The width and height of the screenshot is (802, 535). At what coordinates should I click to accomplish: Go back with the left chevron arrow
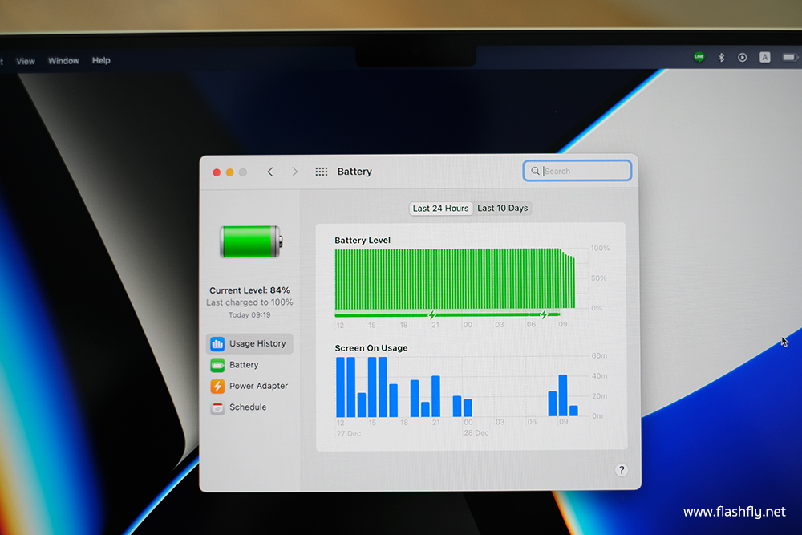pyautogui.click(x=270, y=172)
